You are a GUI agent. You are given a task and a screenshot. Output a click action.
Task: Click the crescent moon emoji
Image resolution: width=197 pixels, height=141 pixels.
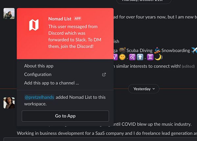pyautogui.click(x=158, y=57)
